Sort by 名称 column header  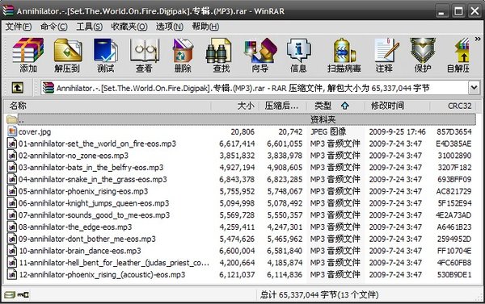[108, 106]
